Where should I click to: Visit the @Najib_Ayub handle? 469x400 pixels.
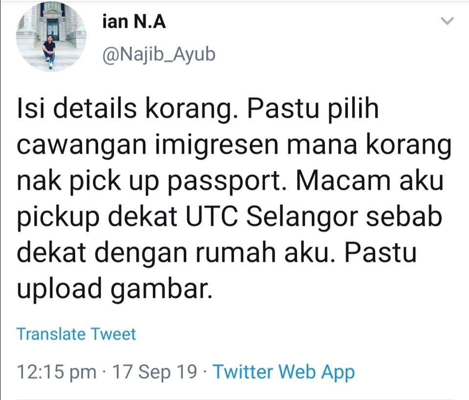pos(159,55)
